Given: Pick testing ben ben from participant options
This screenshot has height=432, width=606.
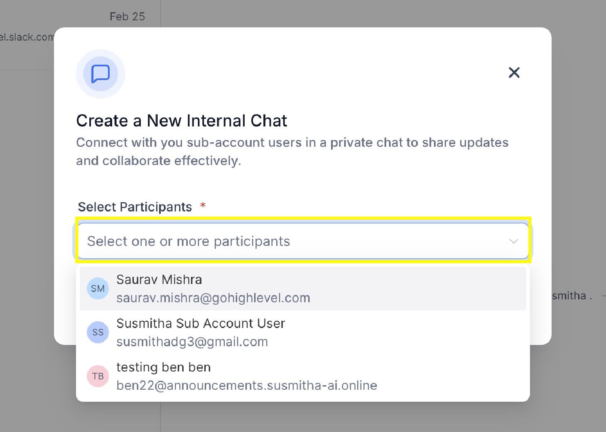Looking at the screenshot, I should tap(164, 367).
